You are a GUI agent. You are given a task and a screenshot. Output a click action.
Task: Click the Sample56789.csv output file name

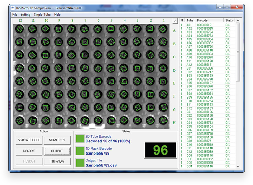click(x=101, y=165)
